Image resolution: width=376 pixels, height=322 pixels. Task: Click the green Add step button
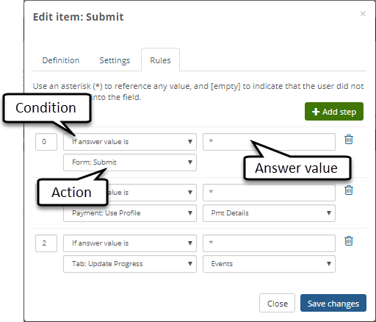pos(334,112)
